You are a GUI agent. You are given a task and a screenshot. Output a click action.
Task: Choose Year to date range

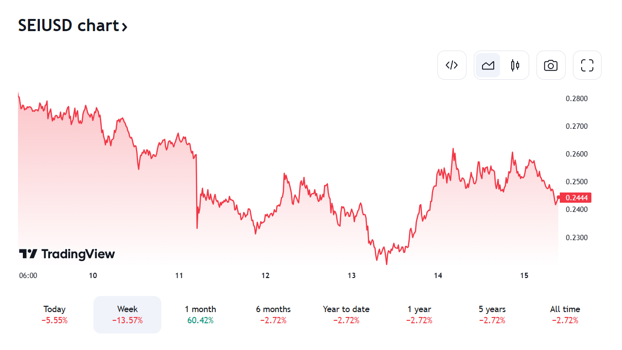point(346,315)
